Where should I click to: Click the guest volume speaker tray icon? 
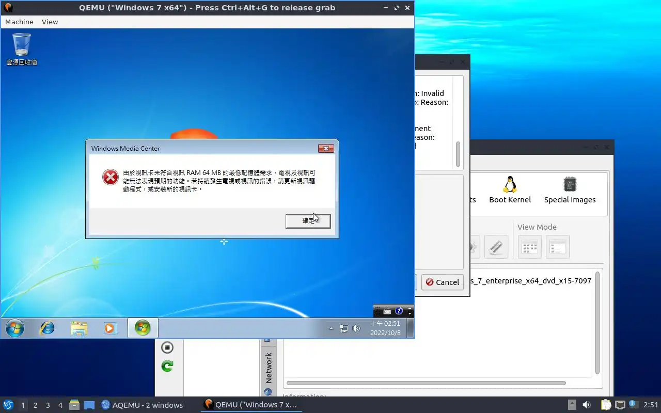[x=356, y=328]
